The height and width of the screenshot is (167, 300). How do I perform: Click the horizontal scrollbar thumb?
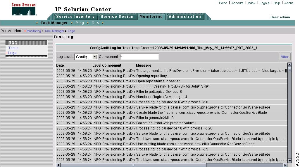[x=133, y=165]
